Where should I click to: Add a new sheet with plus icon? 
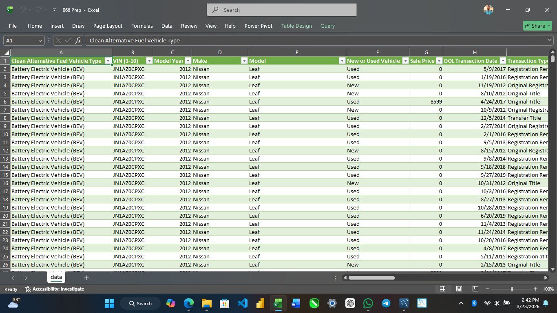tap(86, 278)
